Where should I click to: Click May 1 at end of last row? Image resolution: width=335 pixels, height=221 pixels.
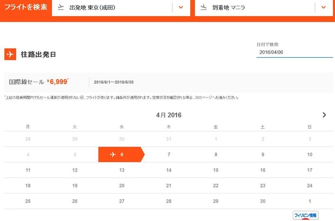pyautogui.click(x=310, y=201)
